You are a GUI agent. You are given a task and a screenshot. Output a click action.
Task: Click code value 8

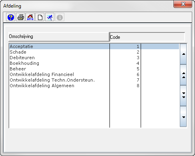coord(138,86)
